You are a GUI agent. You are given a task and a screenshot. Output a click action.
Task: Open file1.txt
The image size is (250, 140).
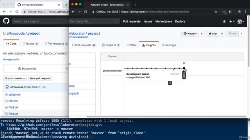coord(13,101)
